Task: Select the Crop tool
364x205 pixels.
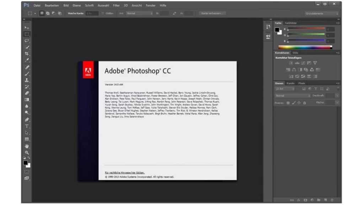Action: [27, 54]
